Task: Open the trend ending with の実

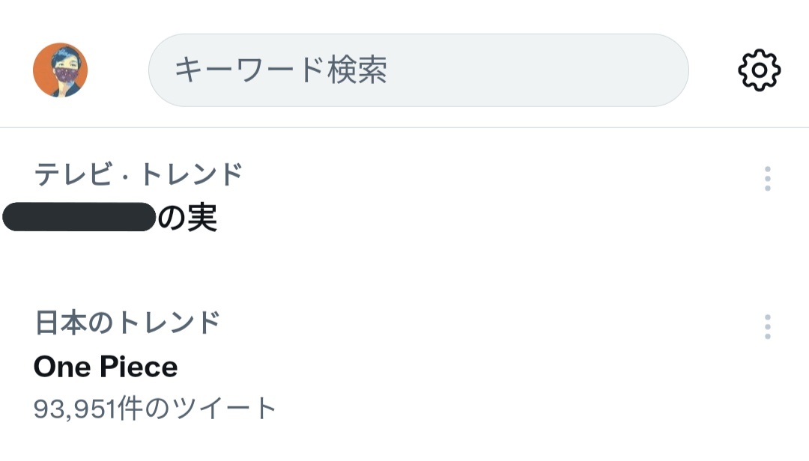Action: click(x=110, y=217)
